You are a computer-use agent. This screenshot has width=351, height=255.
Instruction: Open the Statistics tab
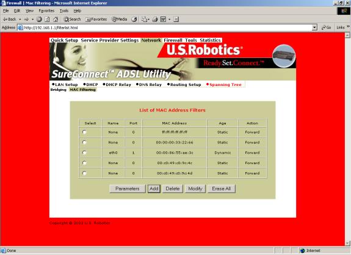[210, 40]
